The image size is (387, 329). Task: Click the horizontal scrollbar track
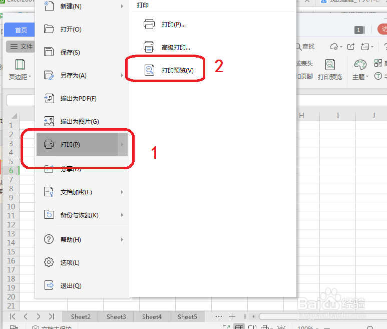[x=323, y=316]
